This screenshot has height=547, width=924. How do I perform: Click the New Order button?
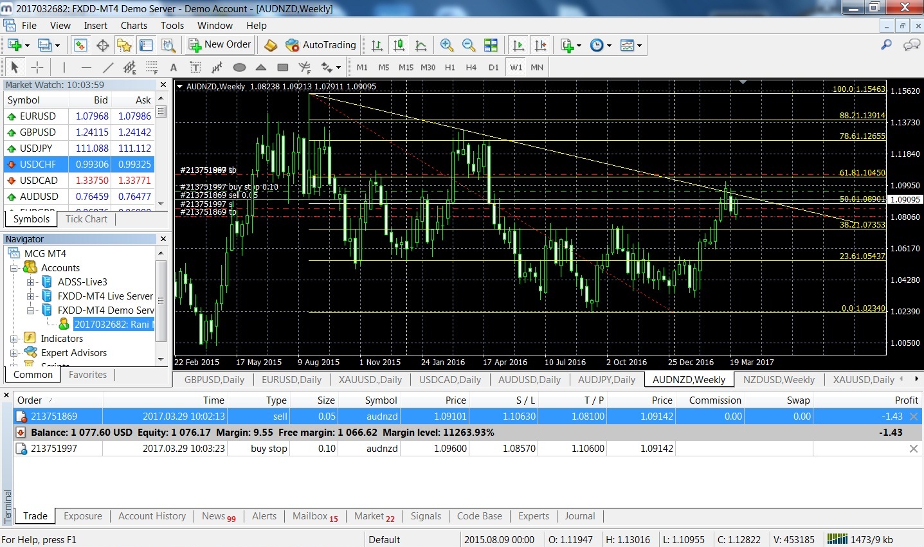221,45
